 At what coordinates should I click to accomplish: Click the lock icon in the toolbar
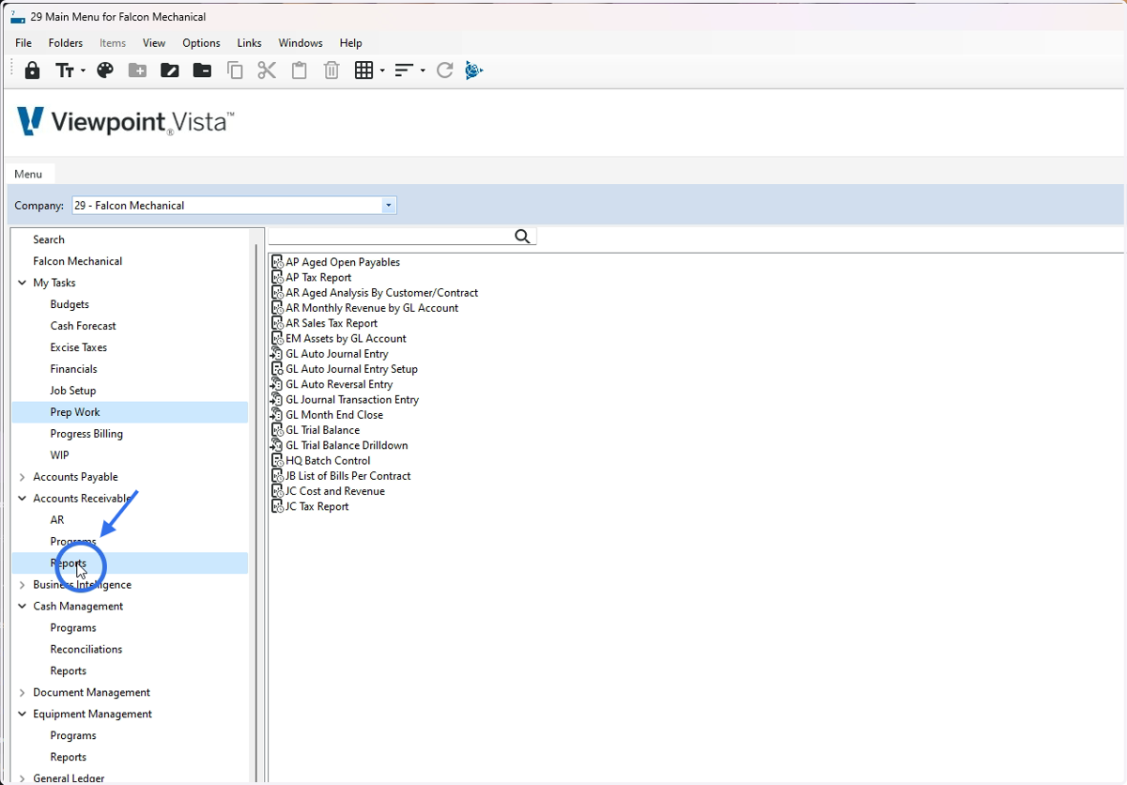pyautogui.click(x=32, y=70)
